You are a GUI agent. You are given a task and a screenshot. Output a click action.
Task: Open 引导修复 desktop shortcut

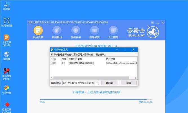pyautogui.click(x=6, y=90)
